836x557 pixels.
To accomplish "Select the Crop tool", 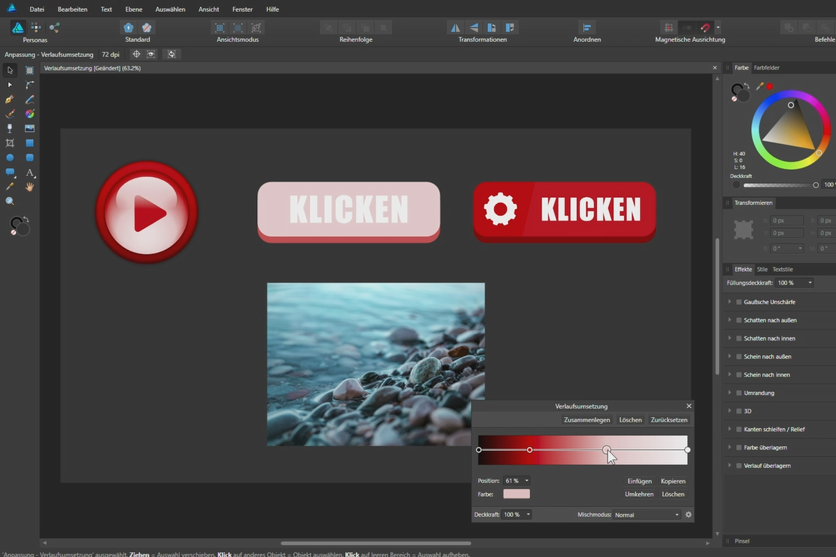I will 10,143.
